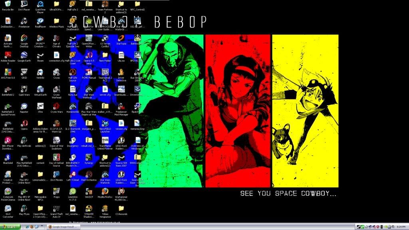Launch the DivX Player desktop shortcut
409x230 pixels.
tap(24, 6)
